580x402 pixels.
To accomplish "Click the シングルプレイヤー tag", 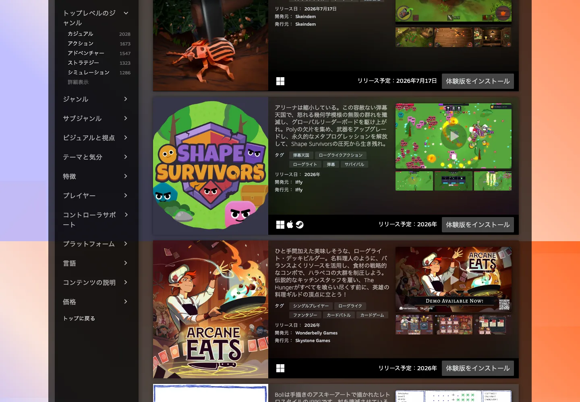I will 311,306.
